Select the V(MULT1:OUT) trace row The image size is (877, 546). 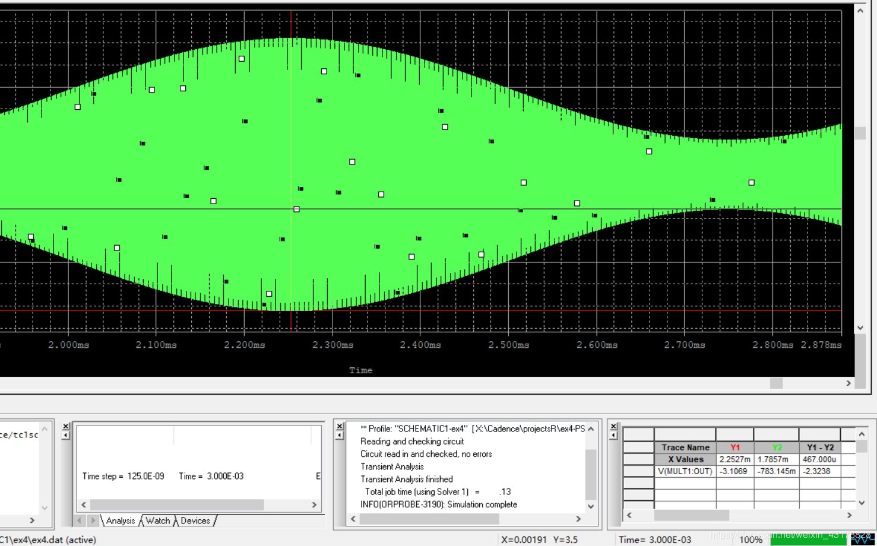tap(685, 471)
